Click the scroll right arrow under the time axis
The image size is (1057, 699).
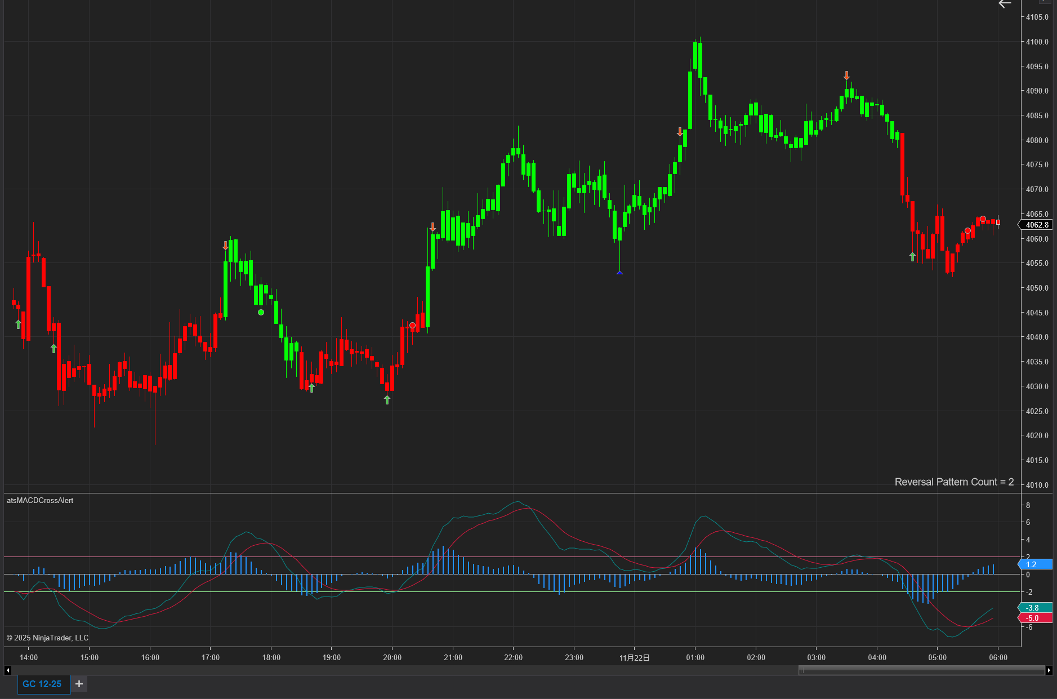click(1049, 670)
